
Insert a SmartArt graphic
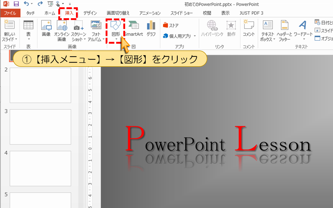(134, 28)
